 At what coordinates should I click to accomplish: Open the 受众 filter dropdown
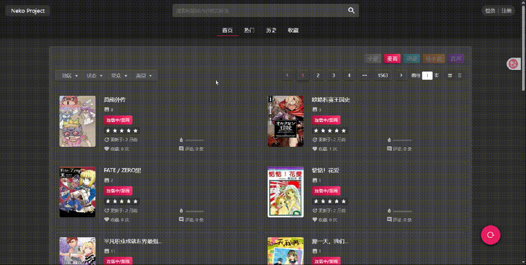(119, 76)
